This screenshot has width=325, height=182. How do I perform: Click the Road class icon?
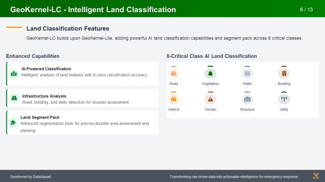coord(174,74)
